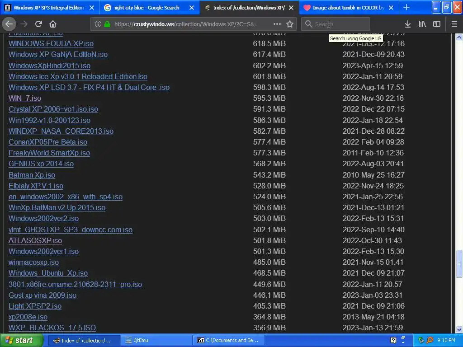Click ConanXP05Pre-Beta.iso link
Viewport: 463px width, 347px height.
(x=48, y=142)
